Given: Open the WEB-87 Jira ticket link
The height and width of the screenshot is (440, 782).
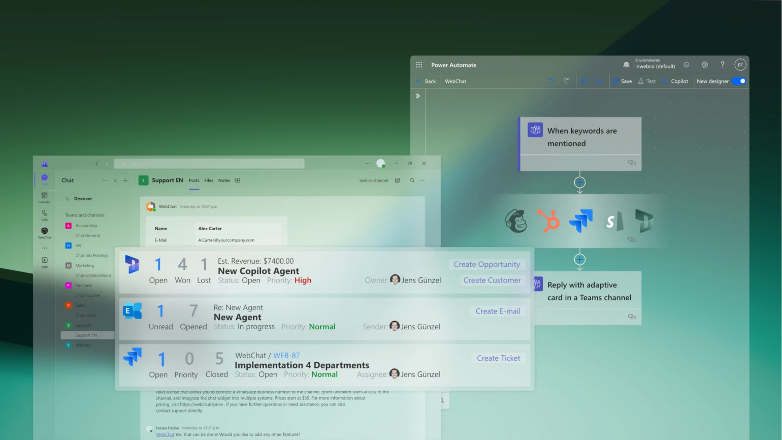Looking at the screenshot, I should click(287, 355).
